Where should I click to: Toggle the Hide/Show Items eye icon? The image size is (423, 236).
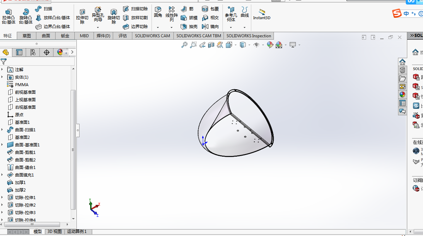click(x=256, y=45)
